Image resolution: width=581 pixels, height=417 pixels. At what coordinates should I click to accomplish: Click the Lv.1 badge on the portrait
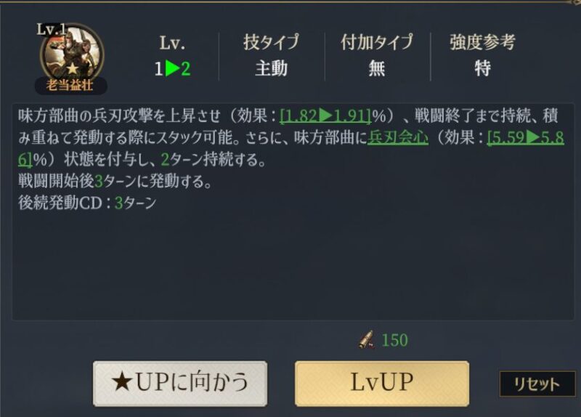[51, 29]
